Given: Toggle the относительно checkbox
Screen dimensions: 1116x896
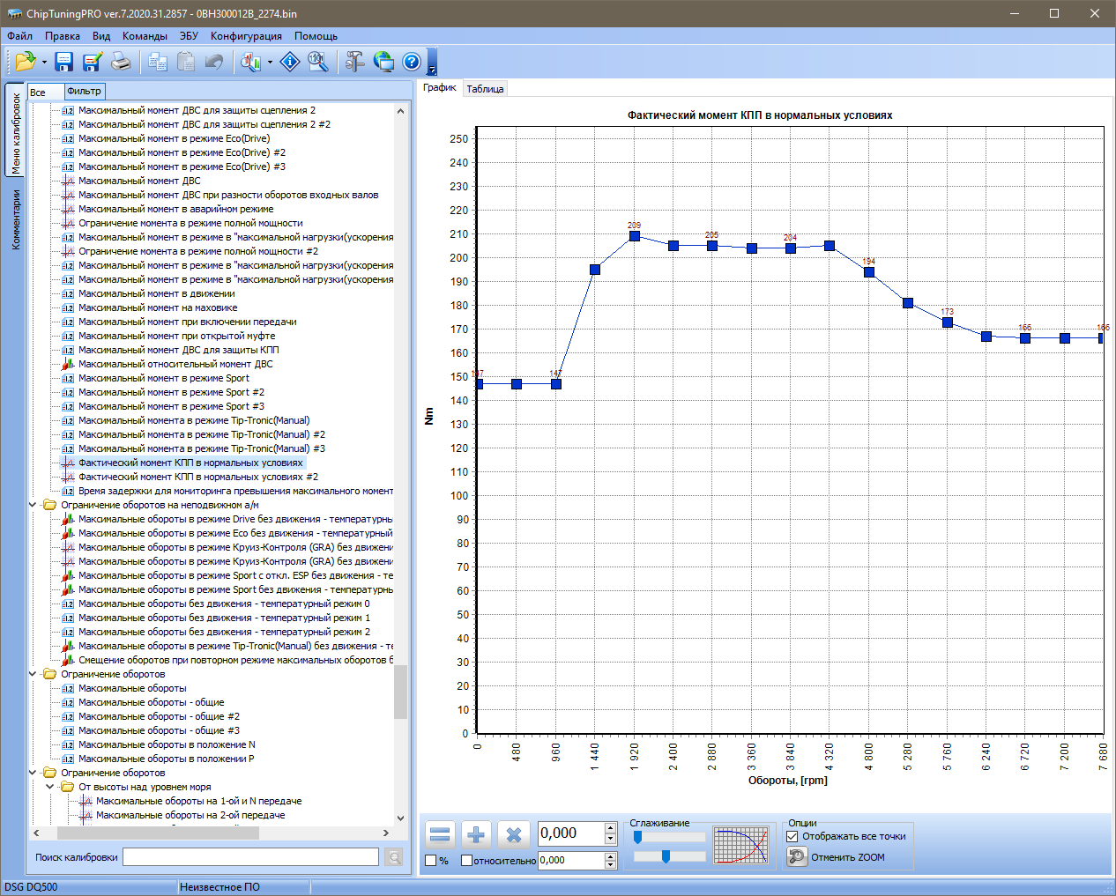Looking at the screenshot, I should click(x=467, y=861).
